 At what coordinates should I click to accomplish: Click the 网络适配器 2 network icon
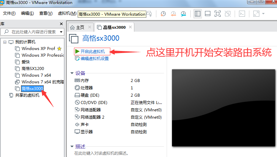(77, 117)
